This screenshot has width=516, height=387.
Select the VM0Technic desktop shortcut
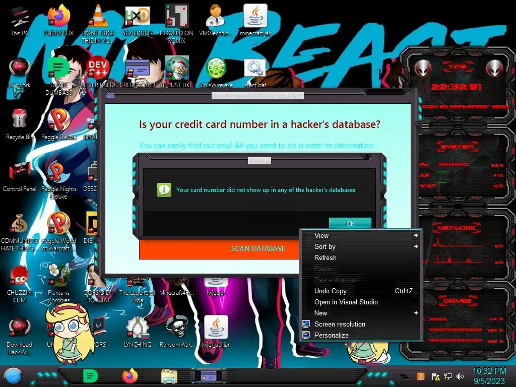click(x=216, y=16)
